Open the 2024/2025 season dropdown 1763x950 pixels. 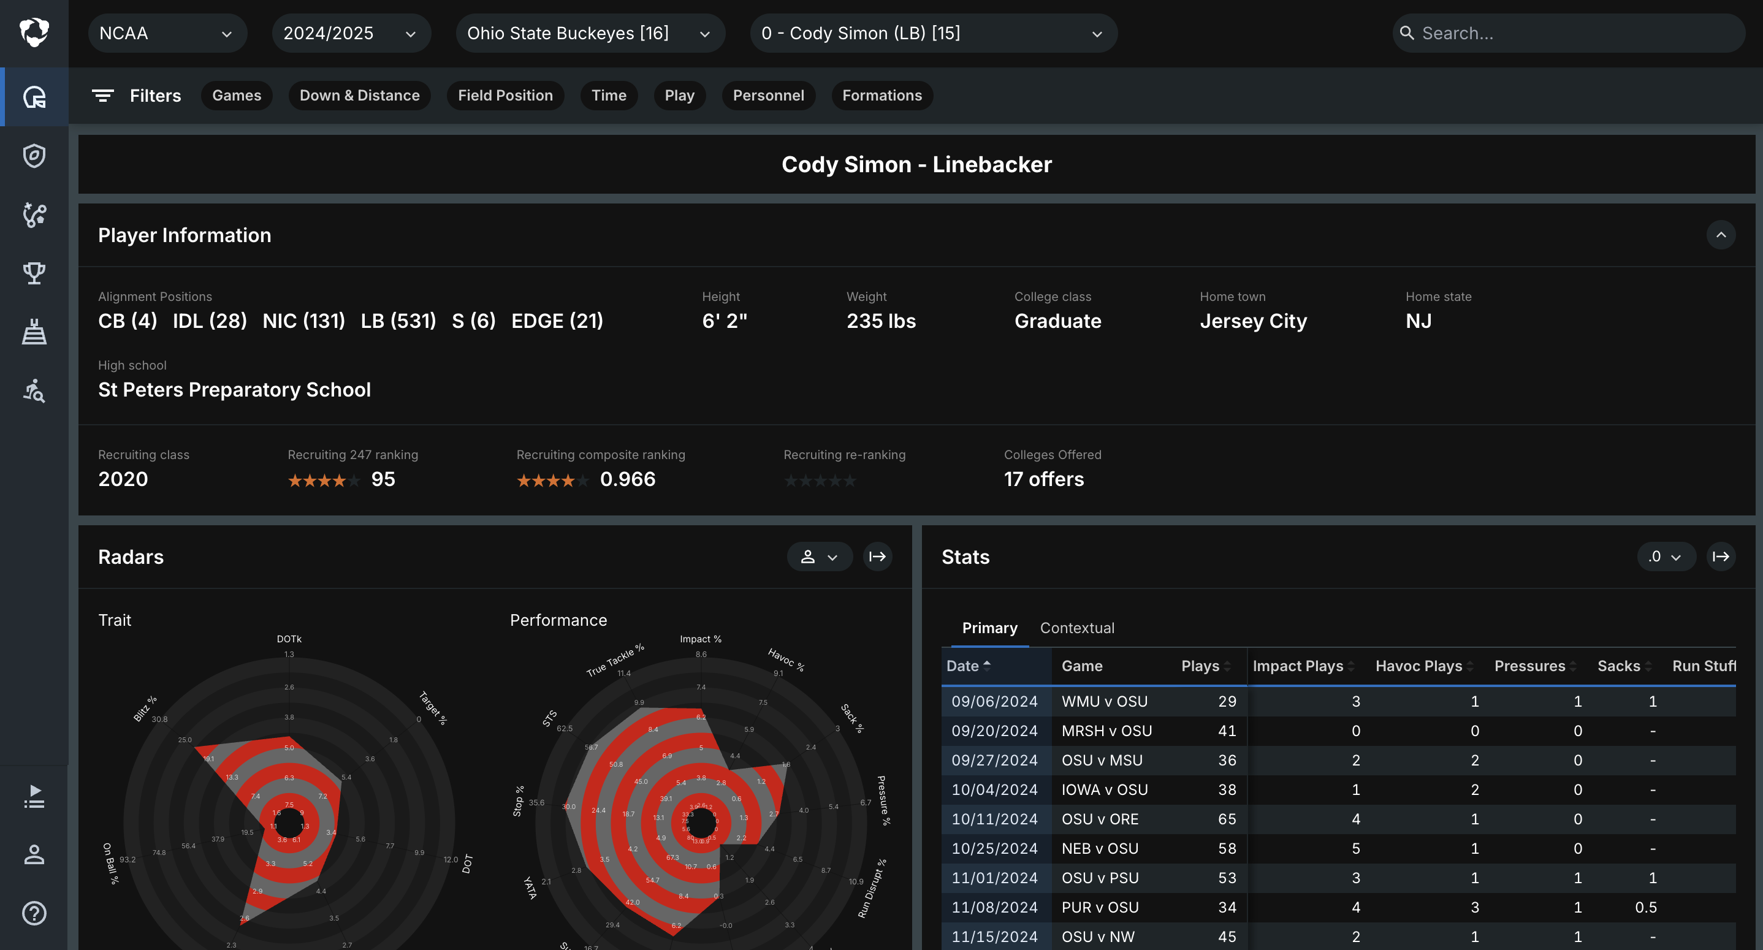point(351,33)
